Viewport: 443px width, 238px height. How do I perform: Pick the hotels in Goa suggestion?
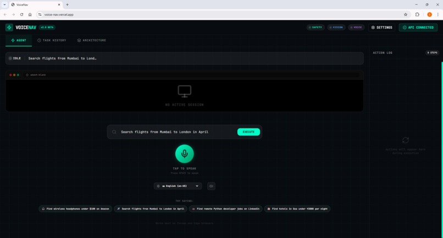297,209
